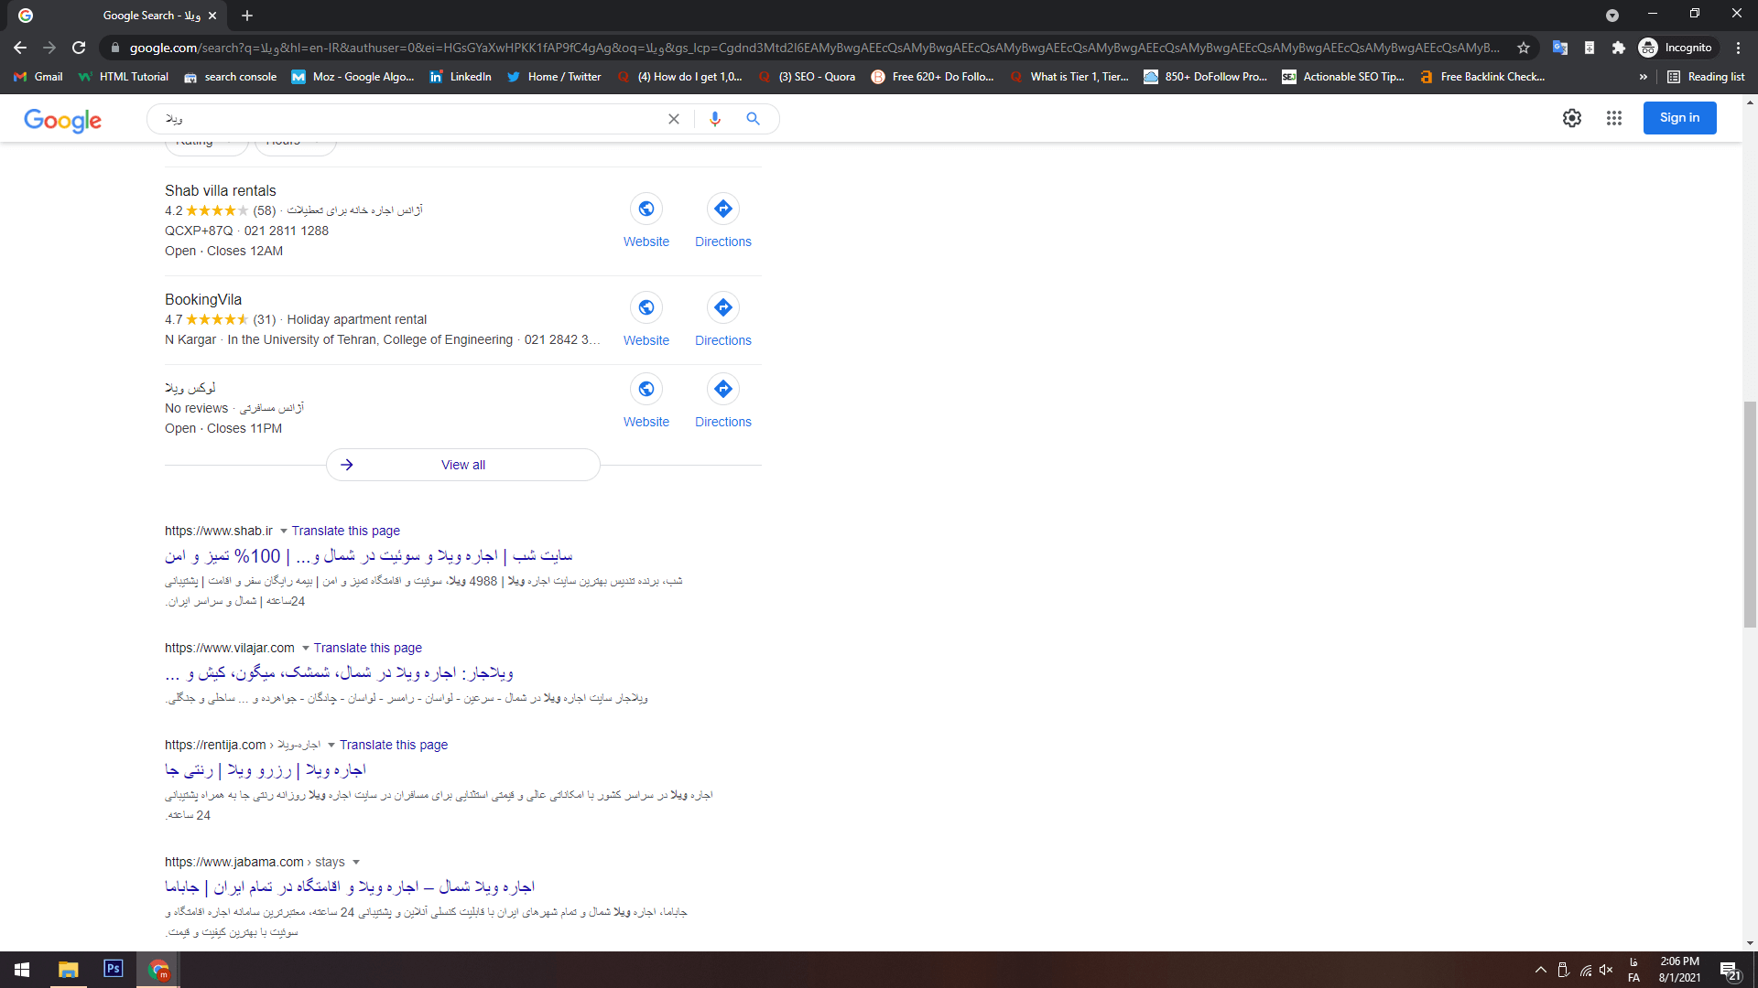The width and height of the screenshot is (1758, 988).
Task: Open the new tab plus button
Action: 247,16
